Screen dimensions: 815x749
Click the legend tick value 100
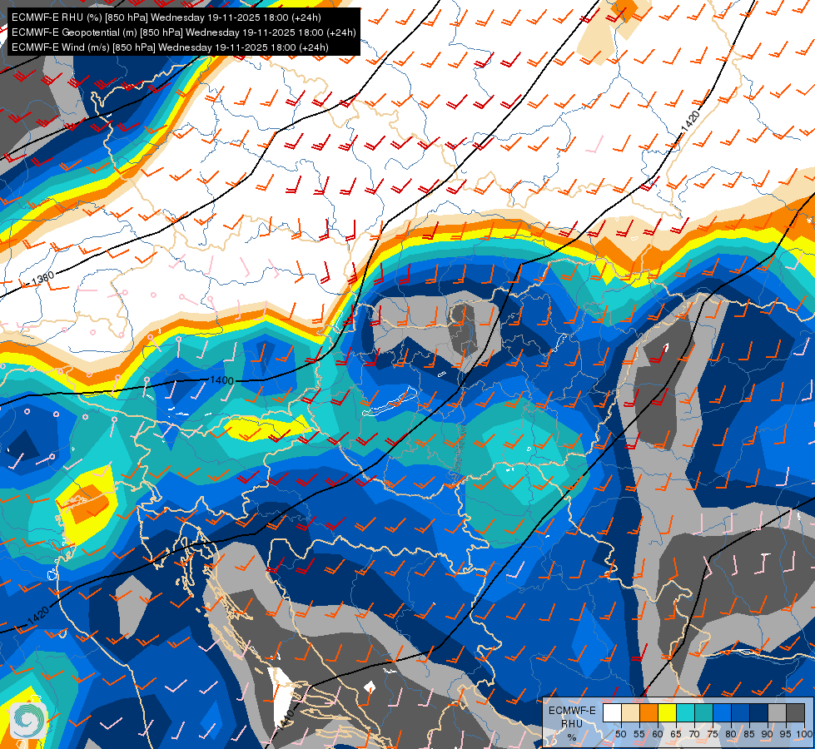click(x=804, y=734)
